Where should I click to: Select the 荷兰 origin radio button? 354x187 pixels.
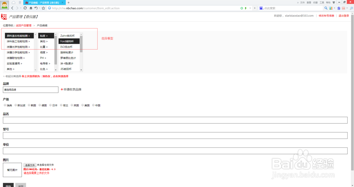click(x=61, y=105)
